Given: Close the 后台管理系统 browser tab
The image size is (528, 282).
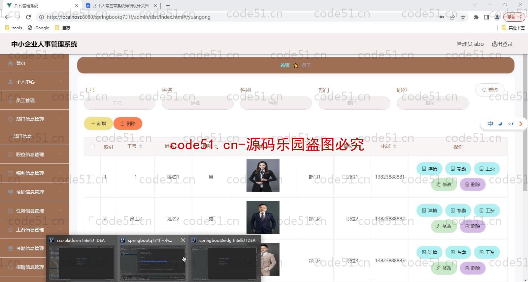Looking at the screenshot, I should click(77, 6).
